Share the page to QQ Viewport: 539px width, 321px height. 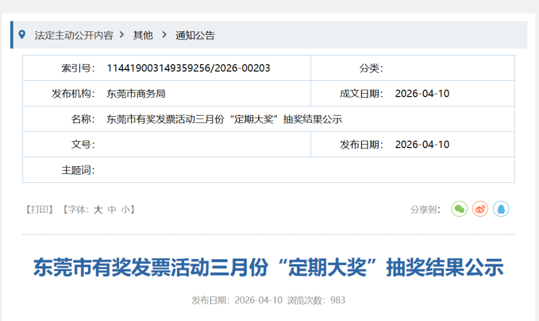click(501, 209)
